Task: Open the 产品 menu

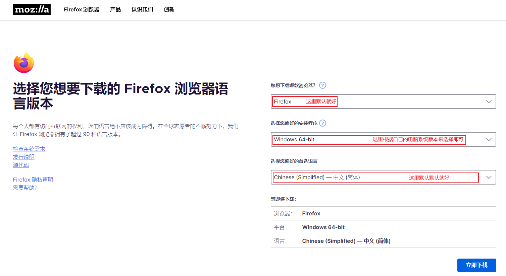Action: tap(115, 9)
